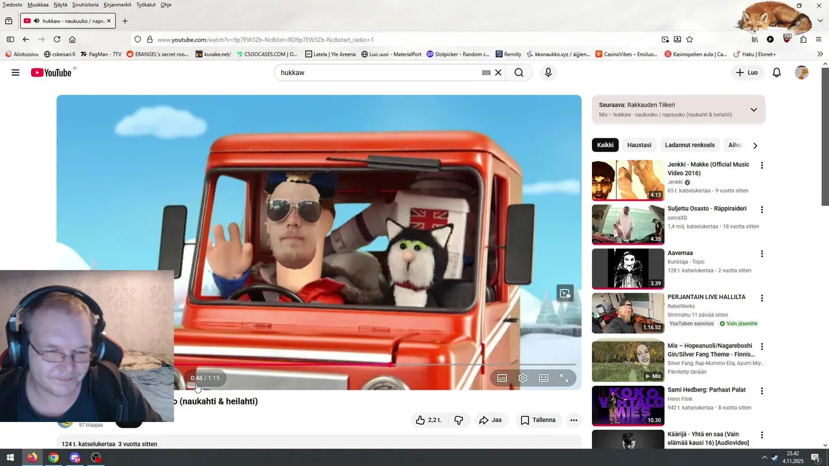Go back in browser history
The width and height of the screenshot is (829, 466).
(26, 39)
